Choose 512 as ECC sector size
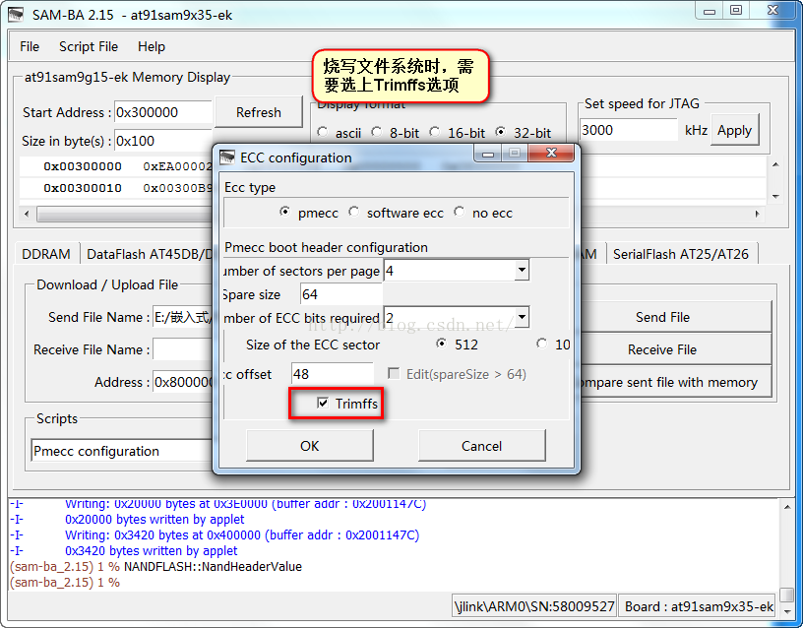The width and height of the screenshot is (803, 628). click(441, 344)
